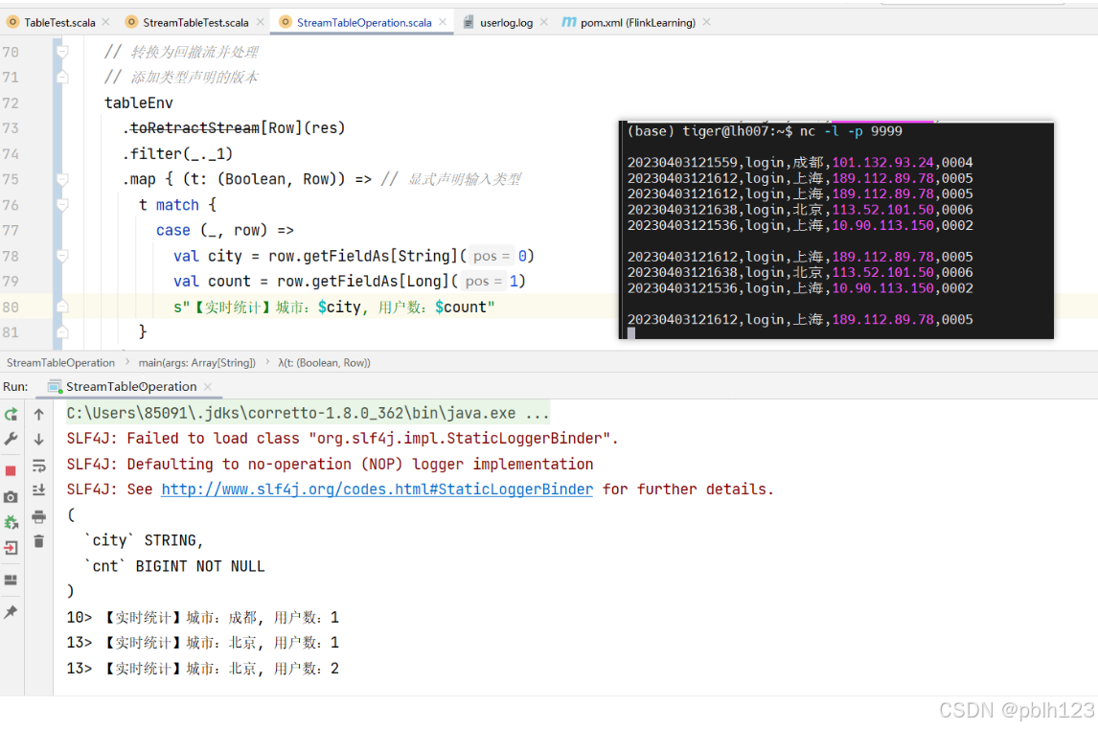Close the TableTest.scala tab
The height and width of the screenshot is (729, 1098).
105,22
